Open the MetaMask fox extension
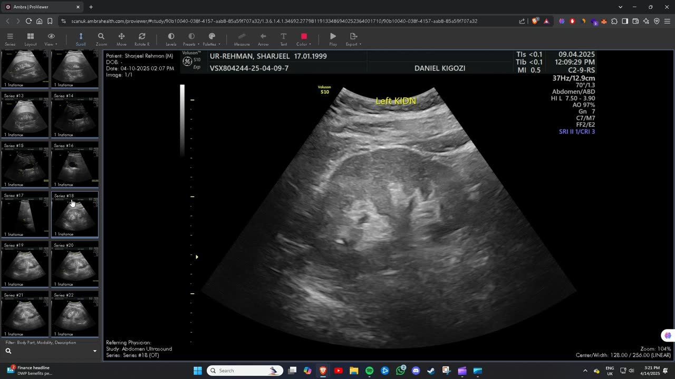This screenshot has width=675, height=379. [x=604, y=21]
